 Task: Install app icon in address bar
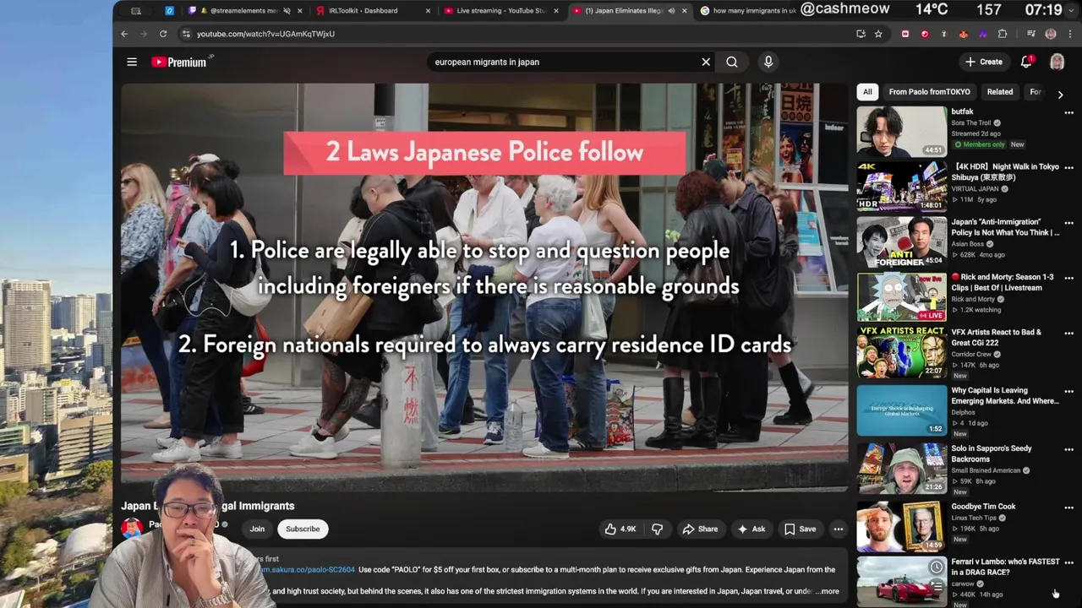pyautogui.click(x=861, y=34)
